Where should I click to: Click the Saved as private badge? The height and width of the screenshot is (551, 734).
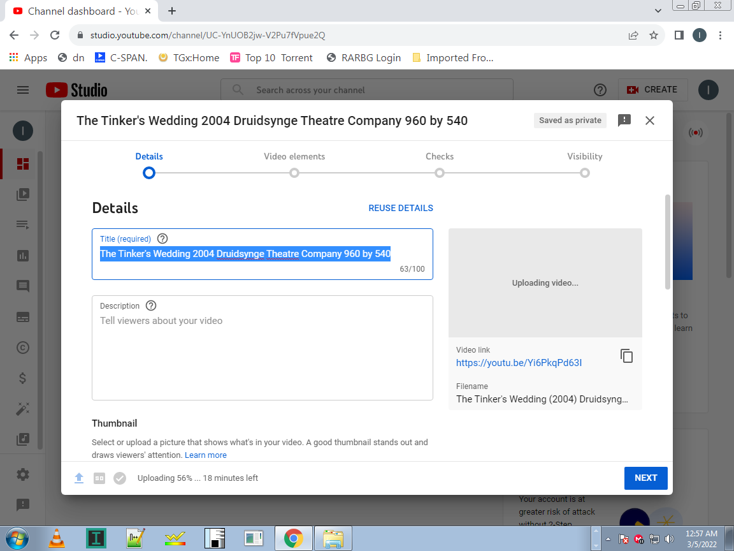570,121
